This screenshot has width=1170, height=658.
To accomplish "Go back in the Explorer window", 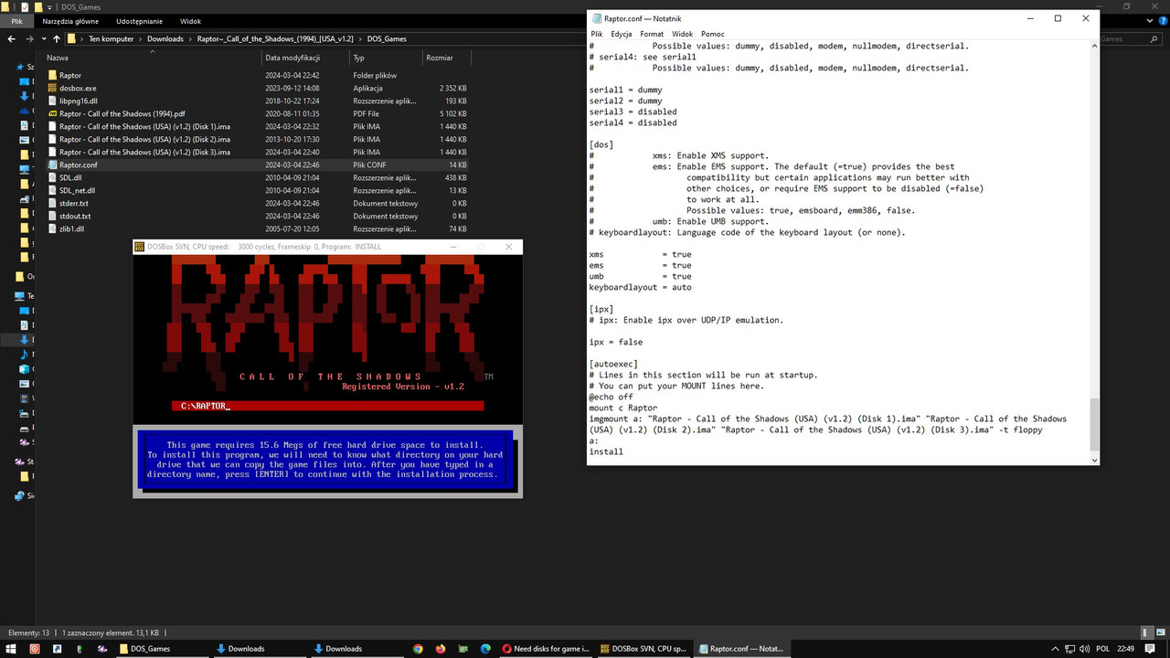I will coord(12,39).
